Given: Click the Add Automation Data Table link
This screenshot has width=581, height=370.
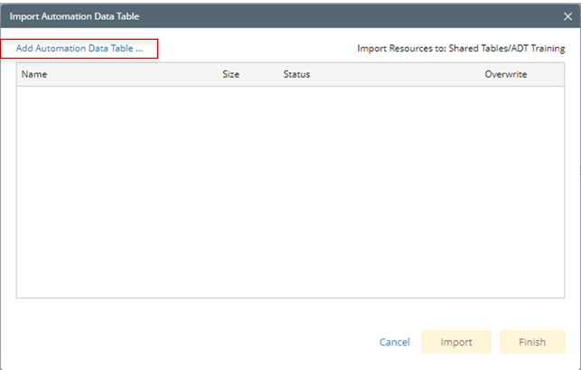Looking at the screenshot, I should [80, 49].
